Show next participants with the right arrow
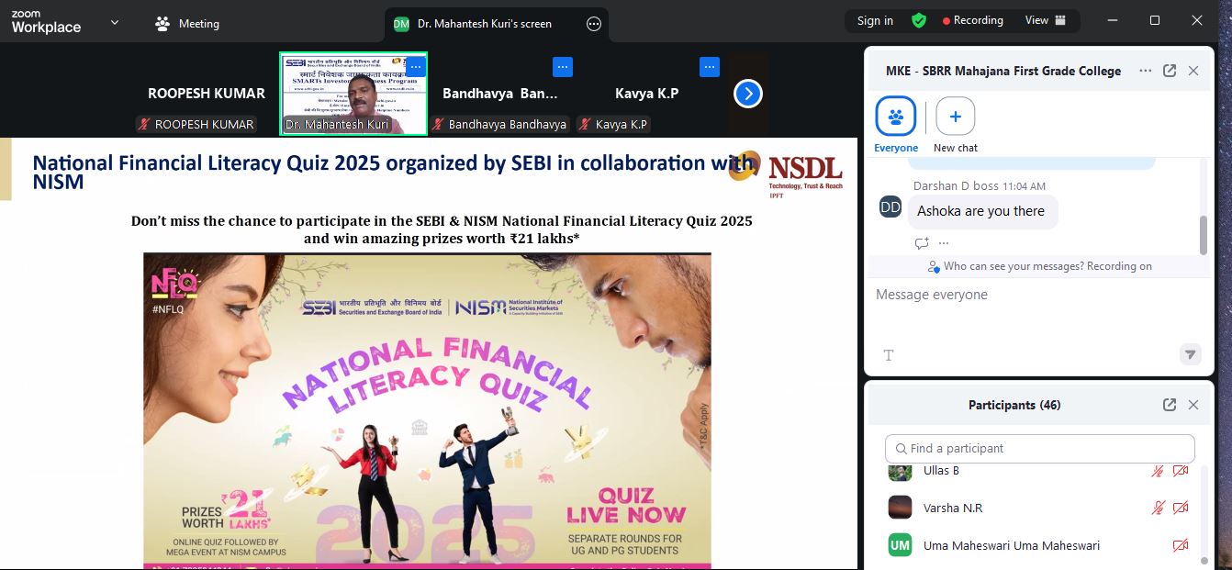This screenshot has height=570, width=1232. coord(748,94)
